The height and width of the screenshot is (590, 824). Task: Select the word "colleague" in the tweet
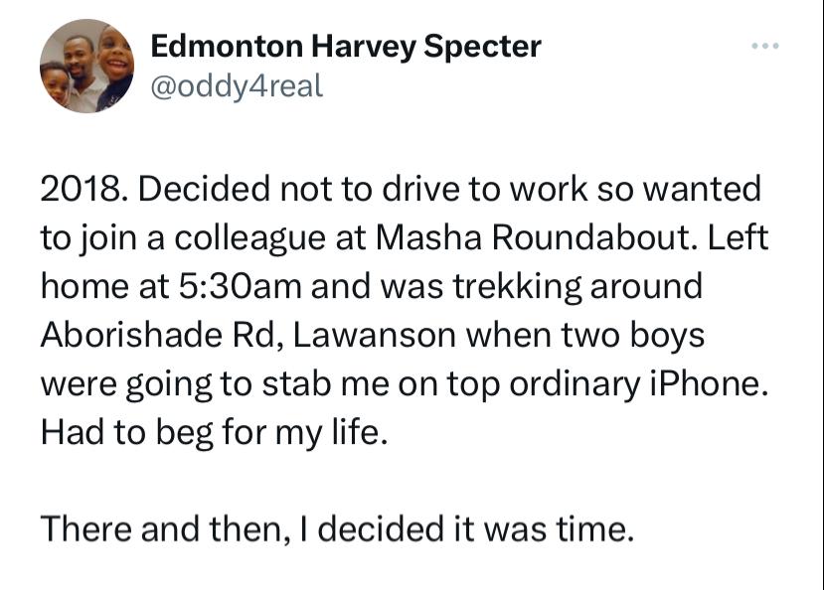[250, 238]
